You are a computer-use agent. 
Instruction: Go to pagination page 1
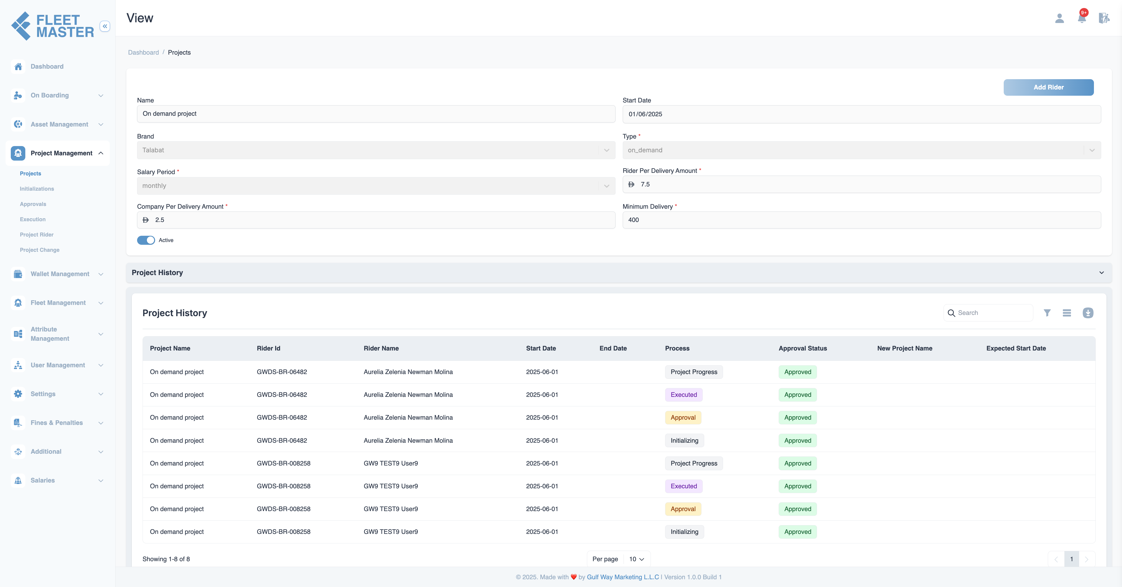1071,559
